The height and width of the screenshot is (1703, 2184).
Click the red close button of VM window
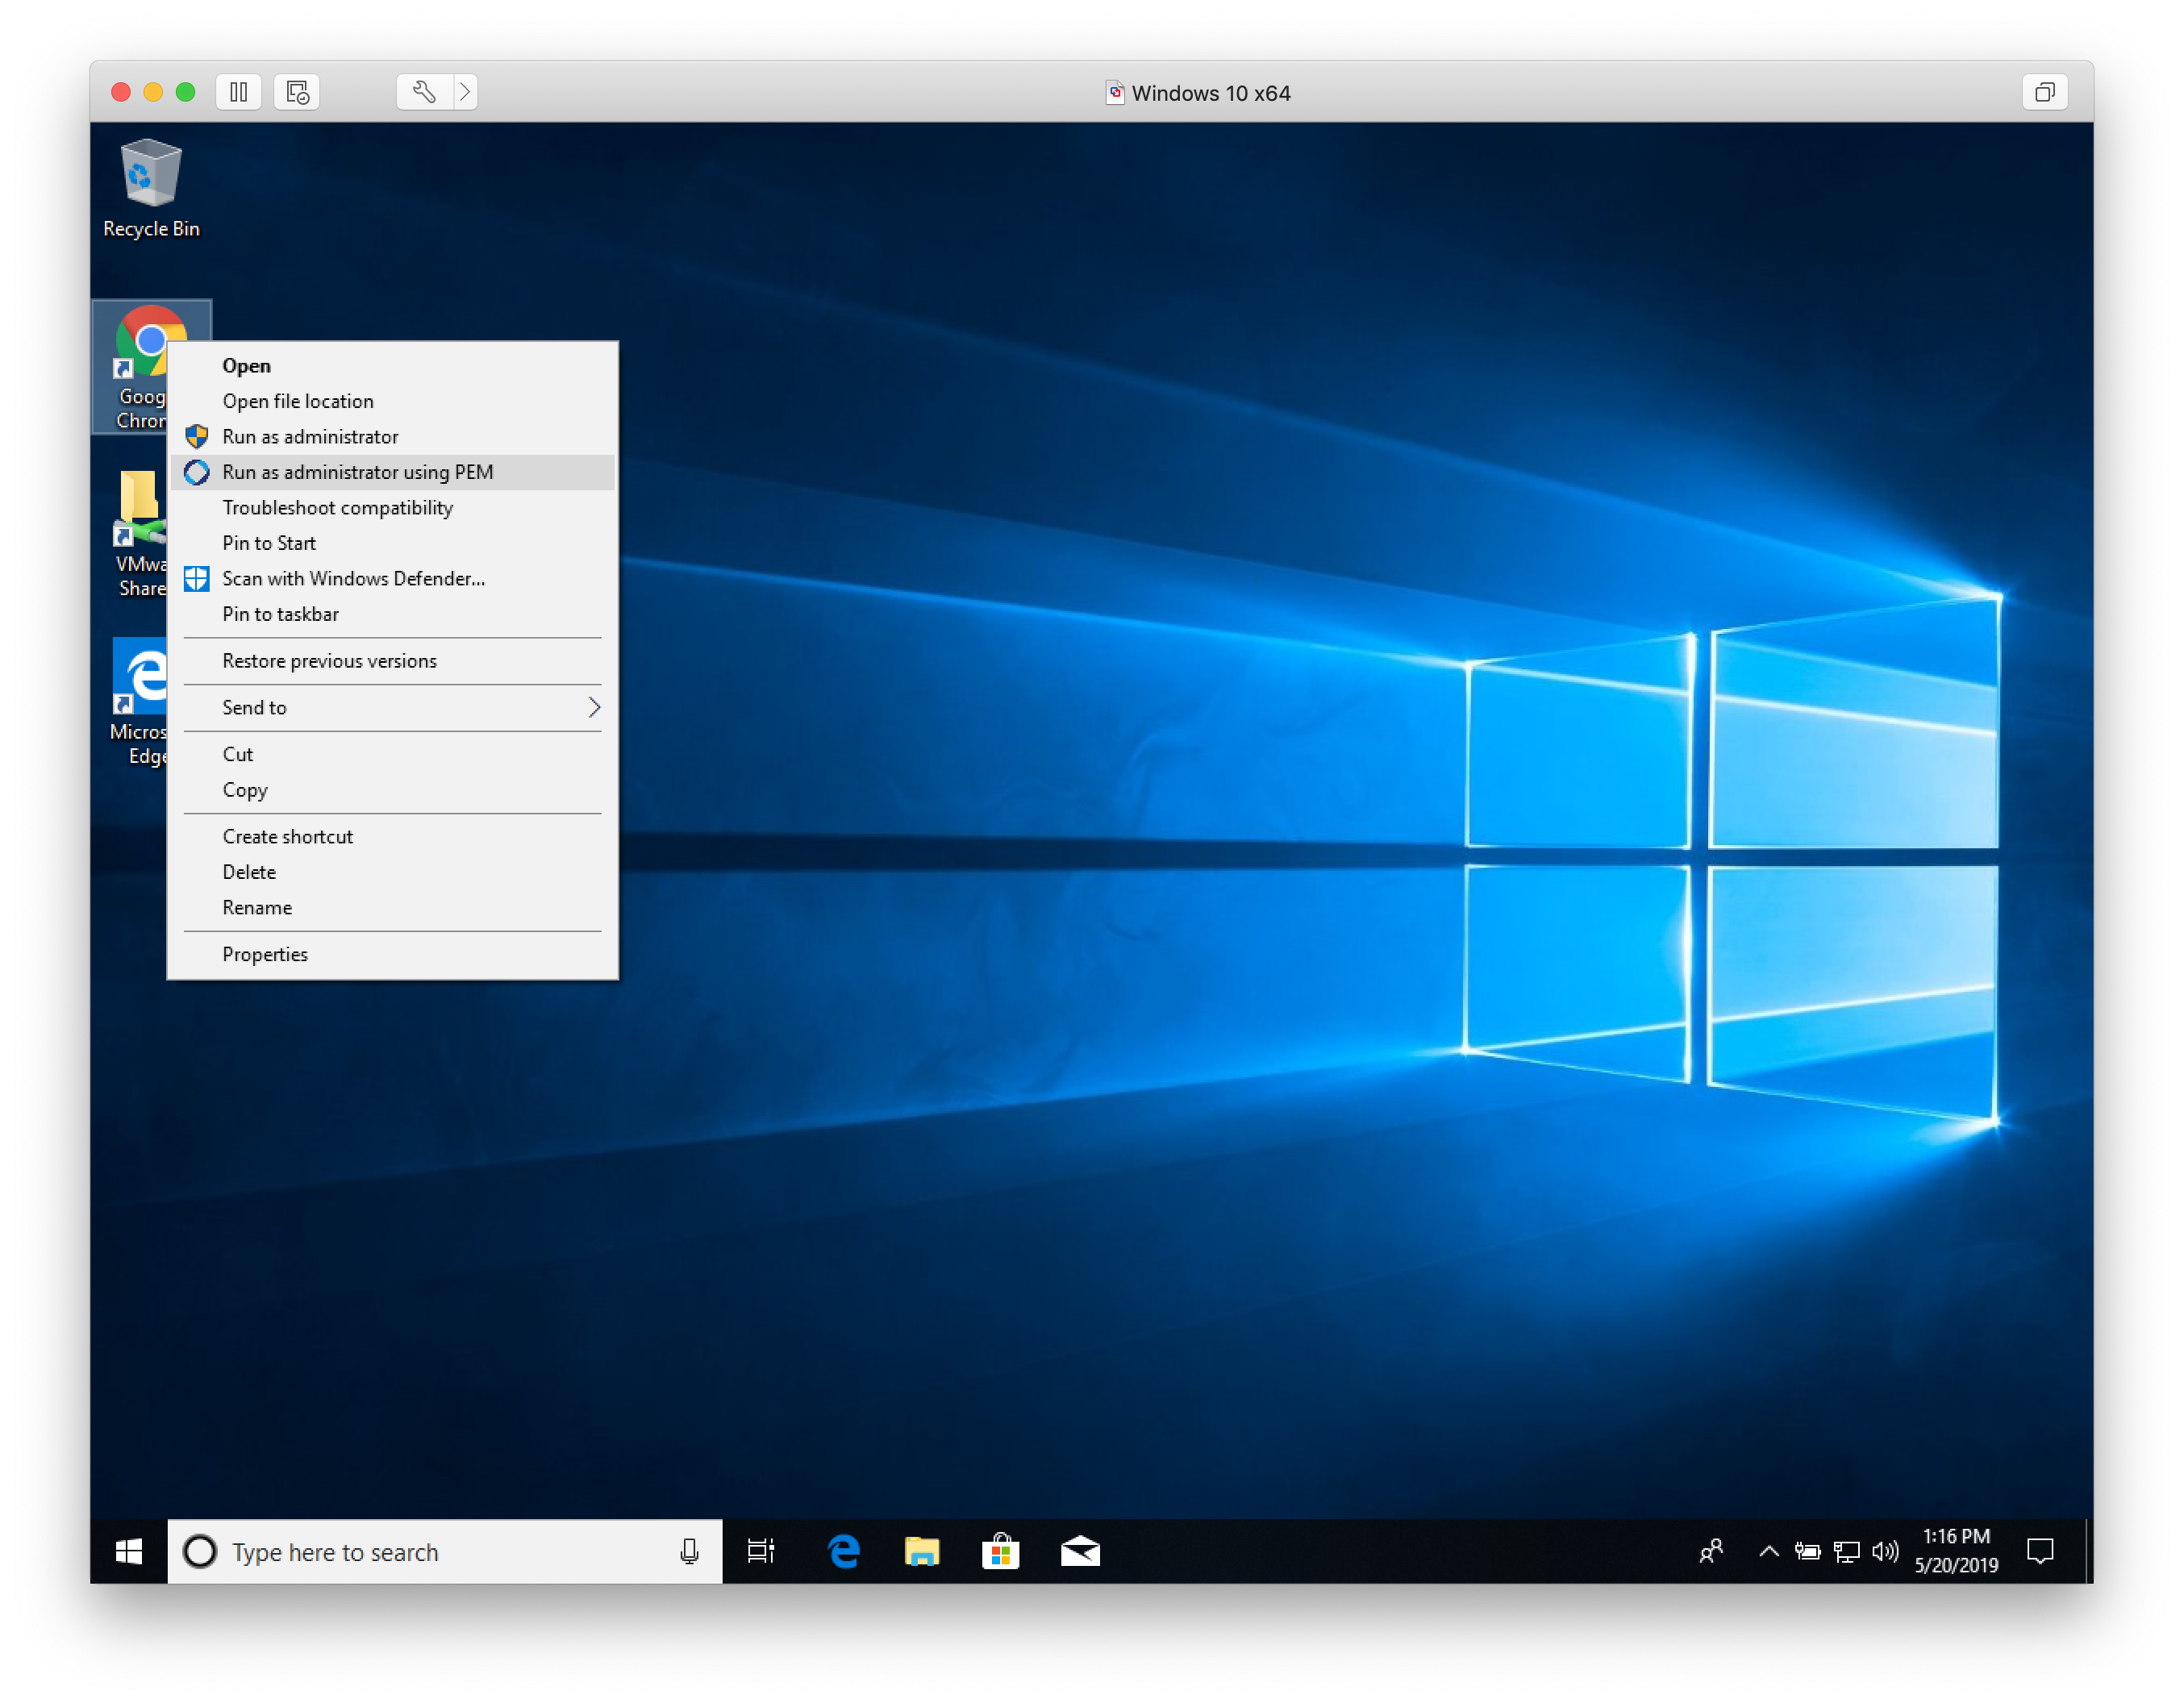click(x=121, y=92)
